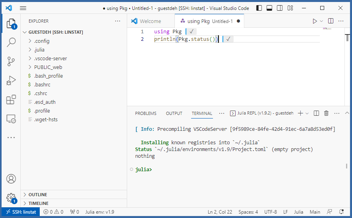Open the Accounts icon
This screenshot has height=218, width=352.
[11, 179]
